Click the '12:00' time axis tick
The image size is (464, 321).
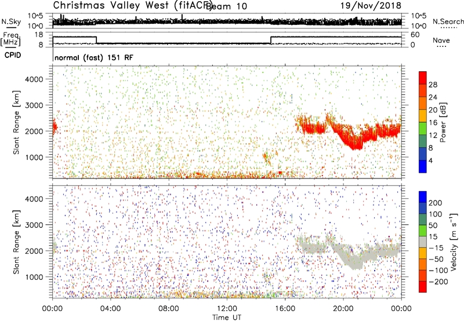pyautogui.click(x=227, y=309)
